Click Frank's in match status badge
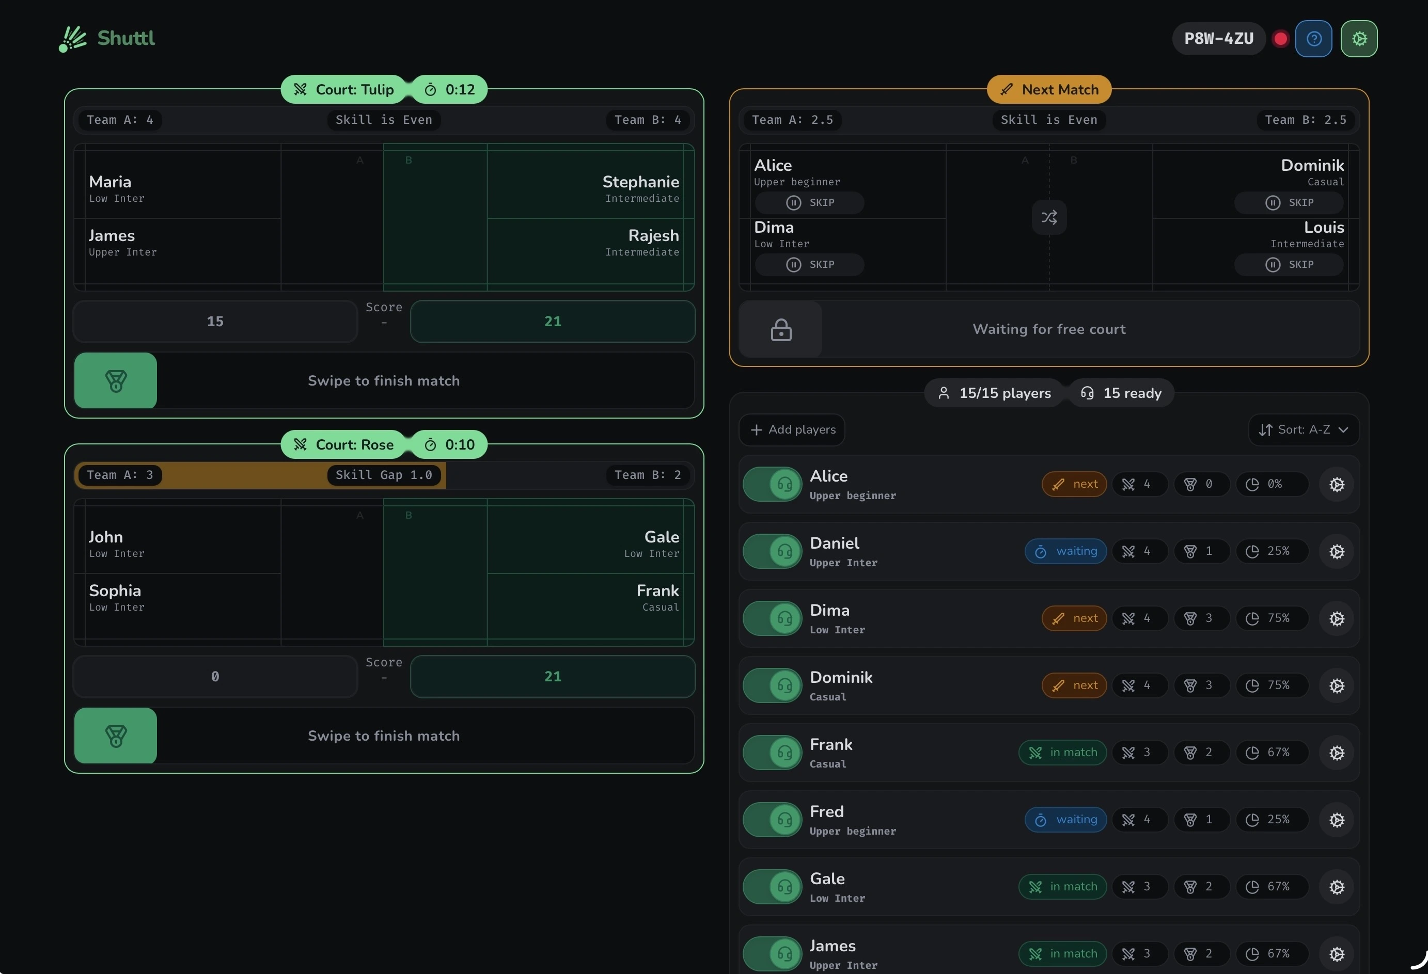The image size is (1428, 974). 1062,753
